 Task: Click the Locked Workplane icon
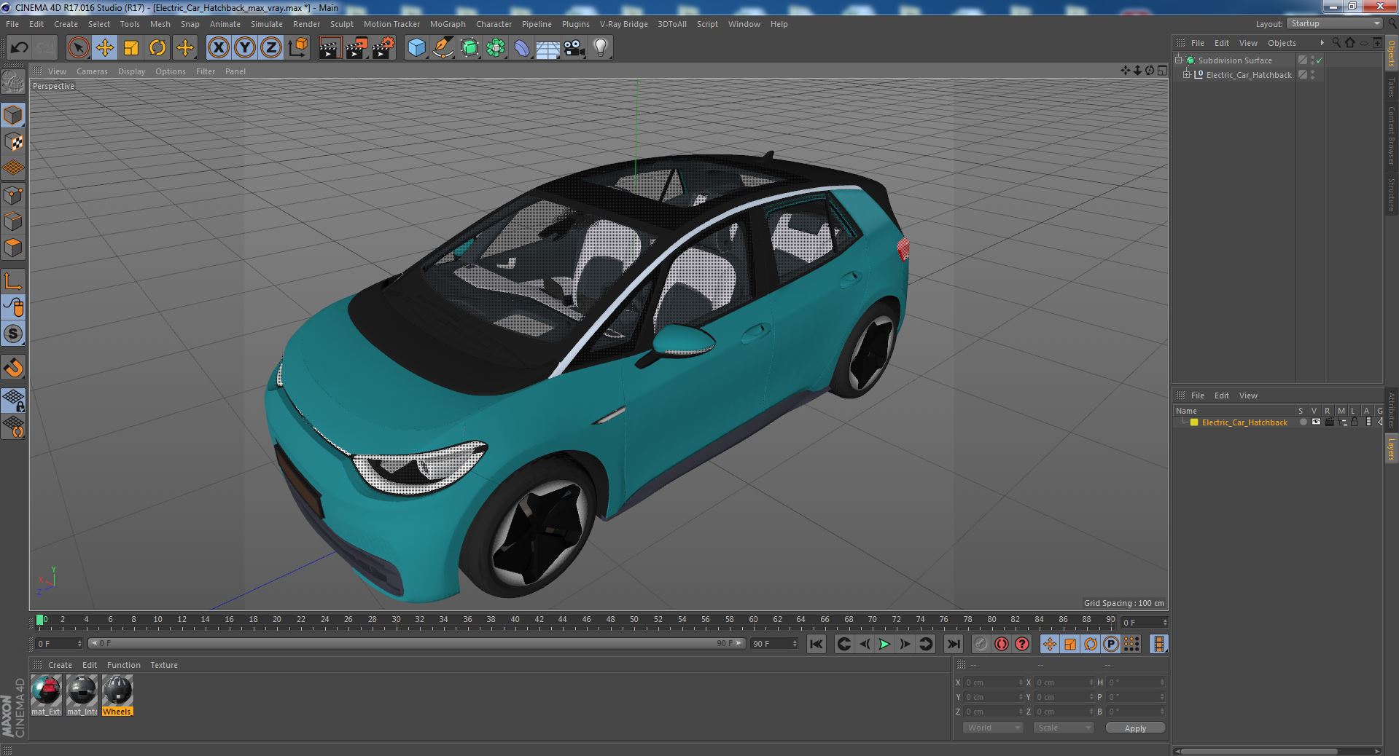pos(13,400)
